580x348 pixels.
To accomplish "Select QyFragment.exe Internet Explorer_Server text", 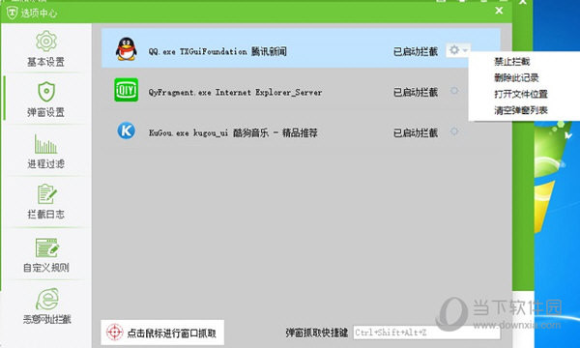I will 235,92.
